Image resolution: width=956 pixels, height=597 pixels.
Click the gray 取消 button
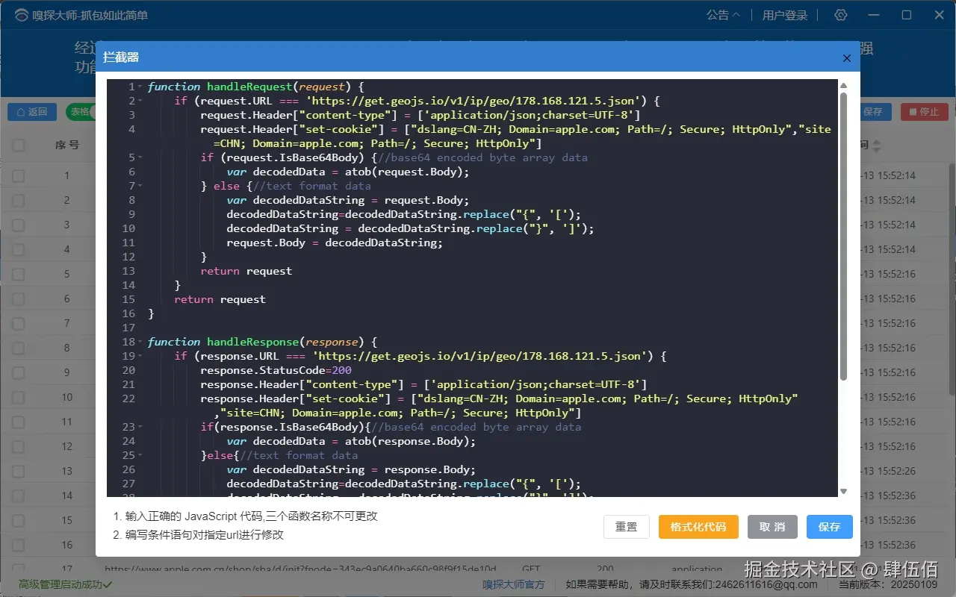pos(772,527)
